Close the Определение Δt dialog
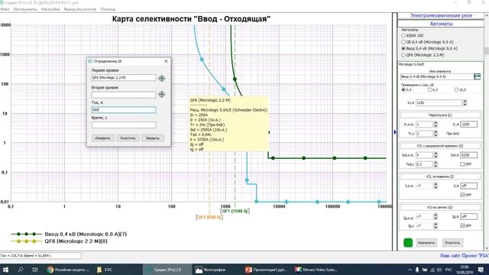 [x=167, y=61]
